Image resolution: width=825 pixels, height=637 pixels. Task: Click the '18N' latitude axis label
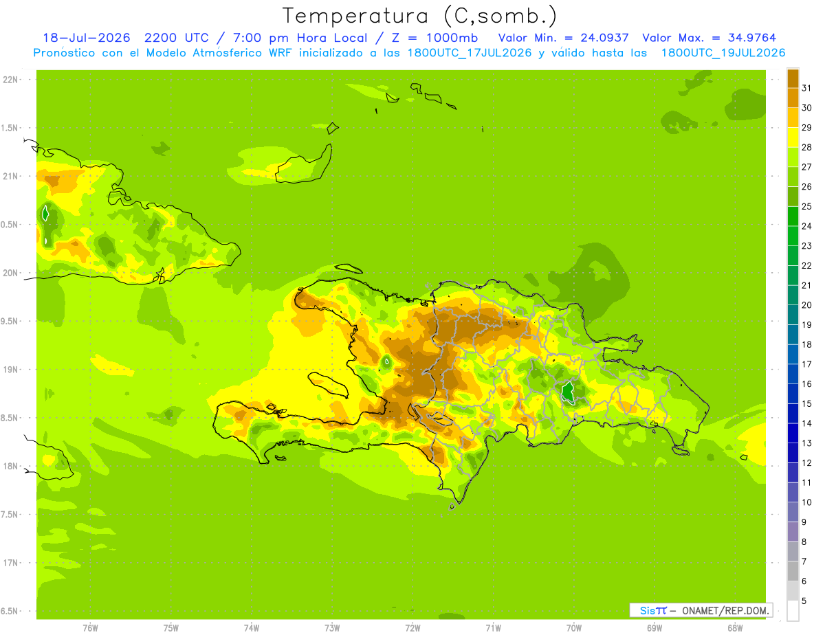[x=10, y=466]
